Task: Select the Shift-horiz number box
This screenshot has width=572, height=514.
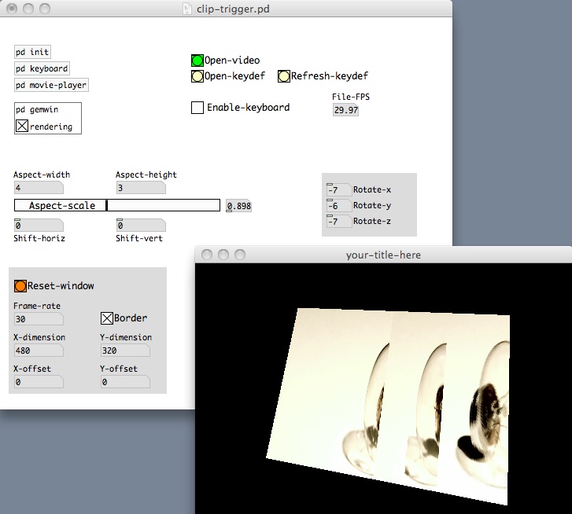Action: (x=39, y=226)
